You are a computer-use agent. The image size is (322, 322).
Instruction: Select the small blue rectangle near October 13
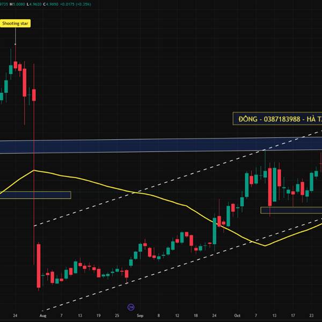point(291,210)
